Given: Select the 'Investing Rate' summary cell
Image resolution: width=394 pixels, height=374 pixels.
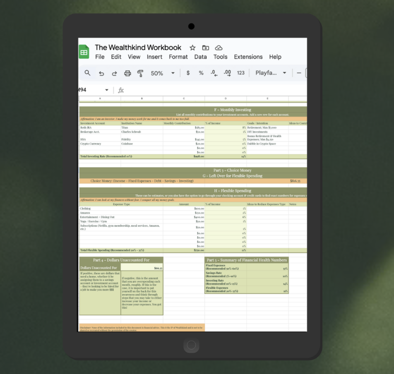Looking at the screenshot, I should [x=226, y=282].
